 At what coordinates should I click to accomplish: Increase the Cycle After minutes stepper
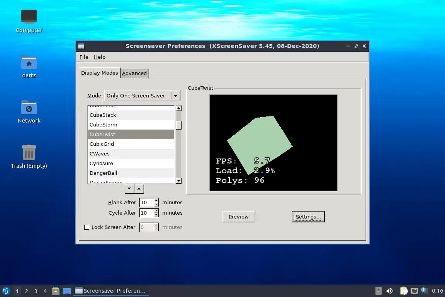pos(156,211)
